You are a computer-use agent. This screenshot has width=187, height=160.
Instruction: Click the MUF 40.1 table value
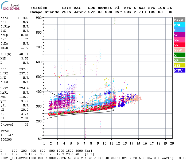[x=79, y=154]
